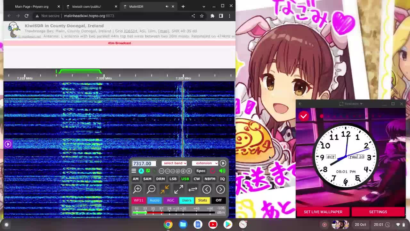This screenshot has width=410, height=231.
Task: Open the Chrome three-dot menu
Action: pyautogui.click(x=229, y=16)
